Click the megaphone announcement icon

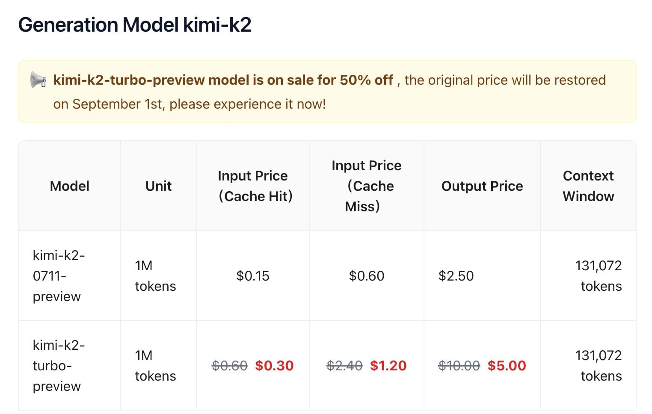(x=38, y=80)
